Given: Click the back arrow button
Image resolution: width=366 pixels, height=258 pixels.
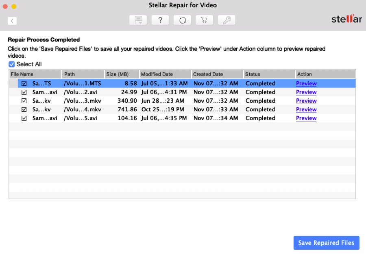Looking at the screenshot, I should click(12, 21).
